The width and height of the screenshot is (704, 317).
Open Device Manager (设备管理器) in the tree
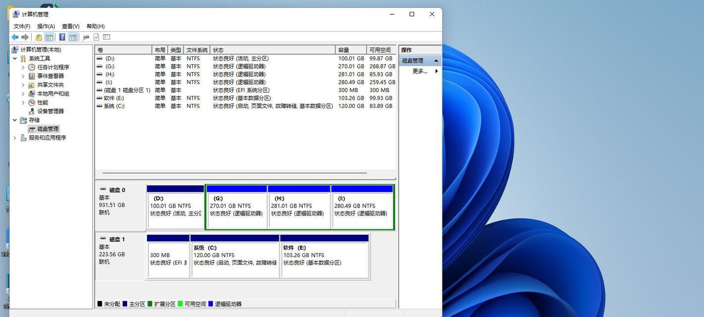[x=50, y=111]
